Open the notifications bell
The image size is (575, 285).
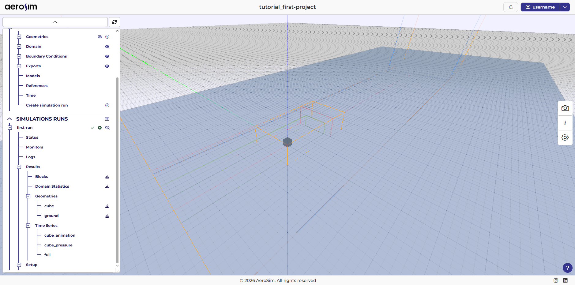[510, 7]
